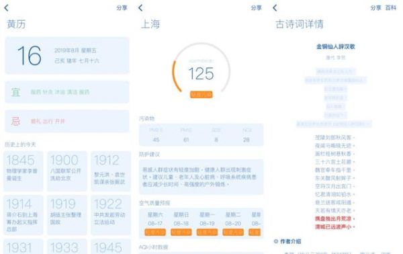Screen dimensions: 403x254
Task: Tap back arrow on 古诗词详情 screen
Action: click(x=275, y=8)
